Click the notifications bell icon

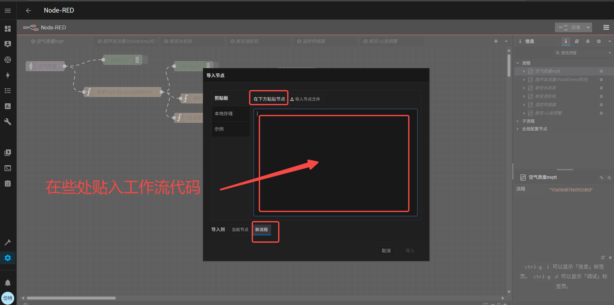point(8,283)
